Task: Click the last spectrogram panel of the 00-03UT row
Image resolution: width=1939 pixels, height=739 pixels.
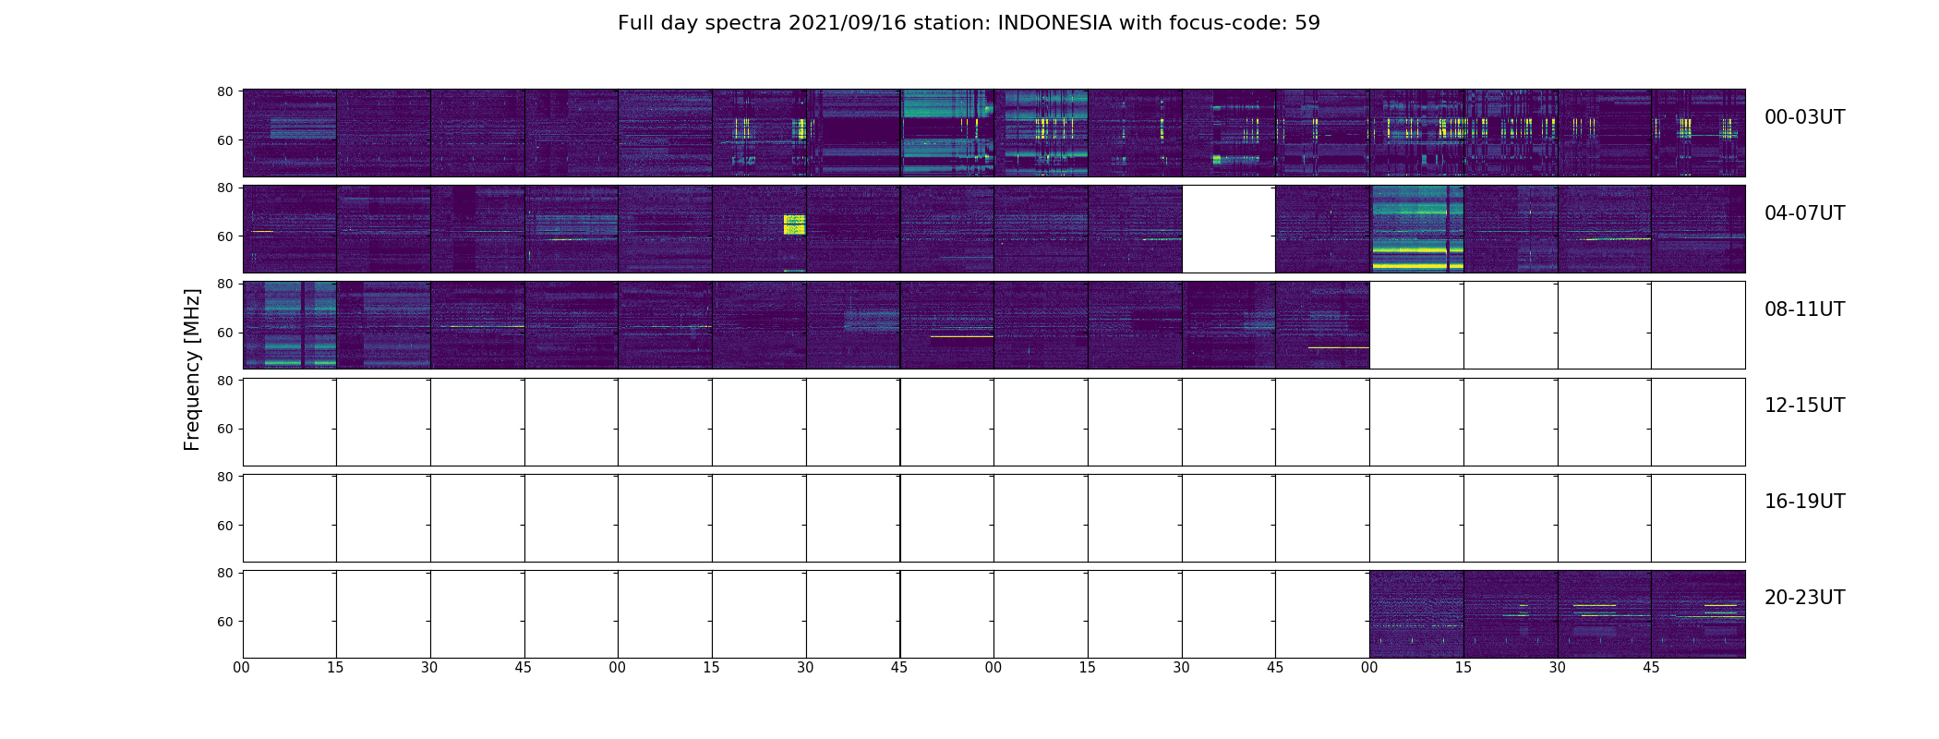Action: (x=1698, y=133)
